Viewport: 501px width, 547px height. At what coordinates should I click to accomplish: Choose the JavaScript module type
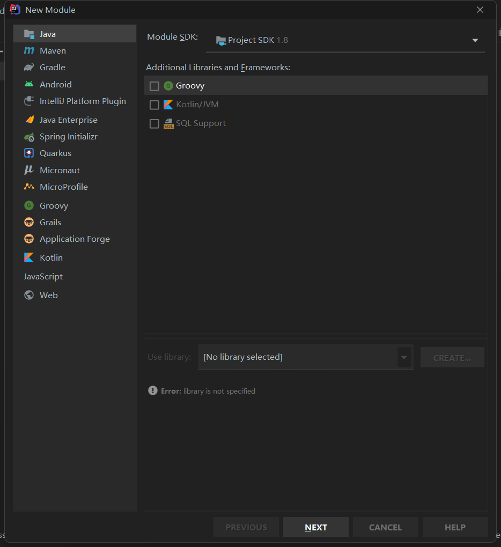click(x=43, y=277)
